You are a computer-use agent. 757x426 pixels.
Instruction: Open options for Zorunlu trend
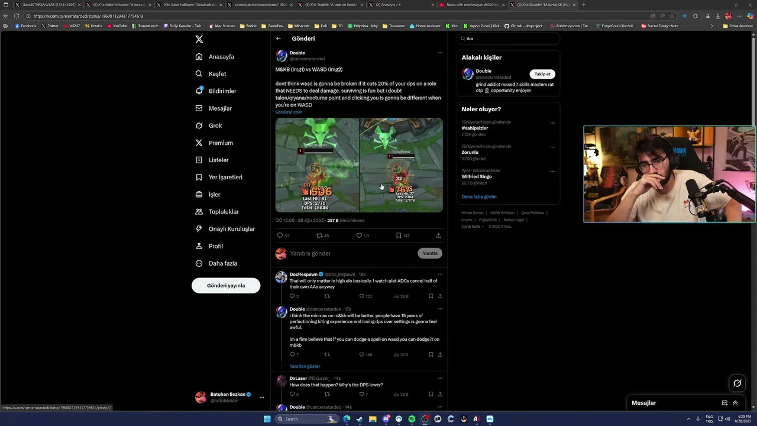point(552,147)
